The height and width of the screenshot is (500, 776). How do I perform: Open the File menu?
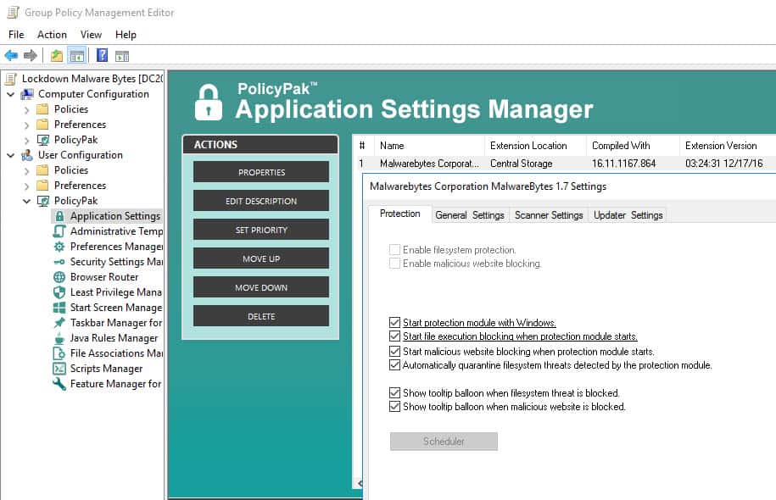point(16,35)
